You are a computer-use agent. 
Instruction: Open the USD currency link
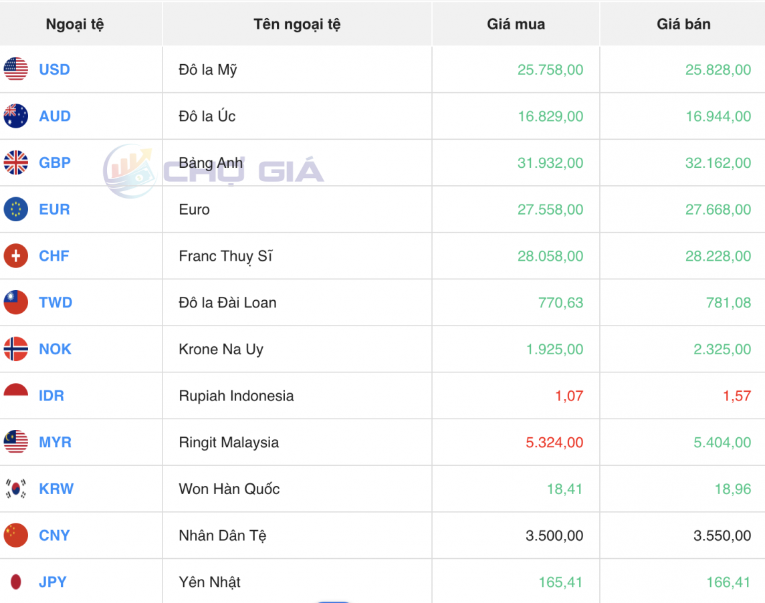pos(53,69)
